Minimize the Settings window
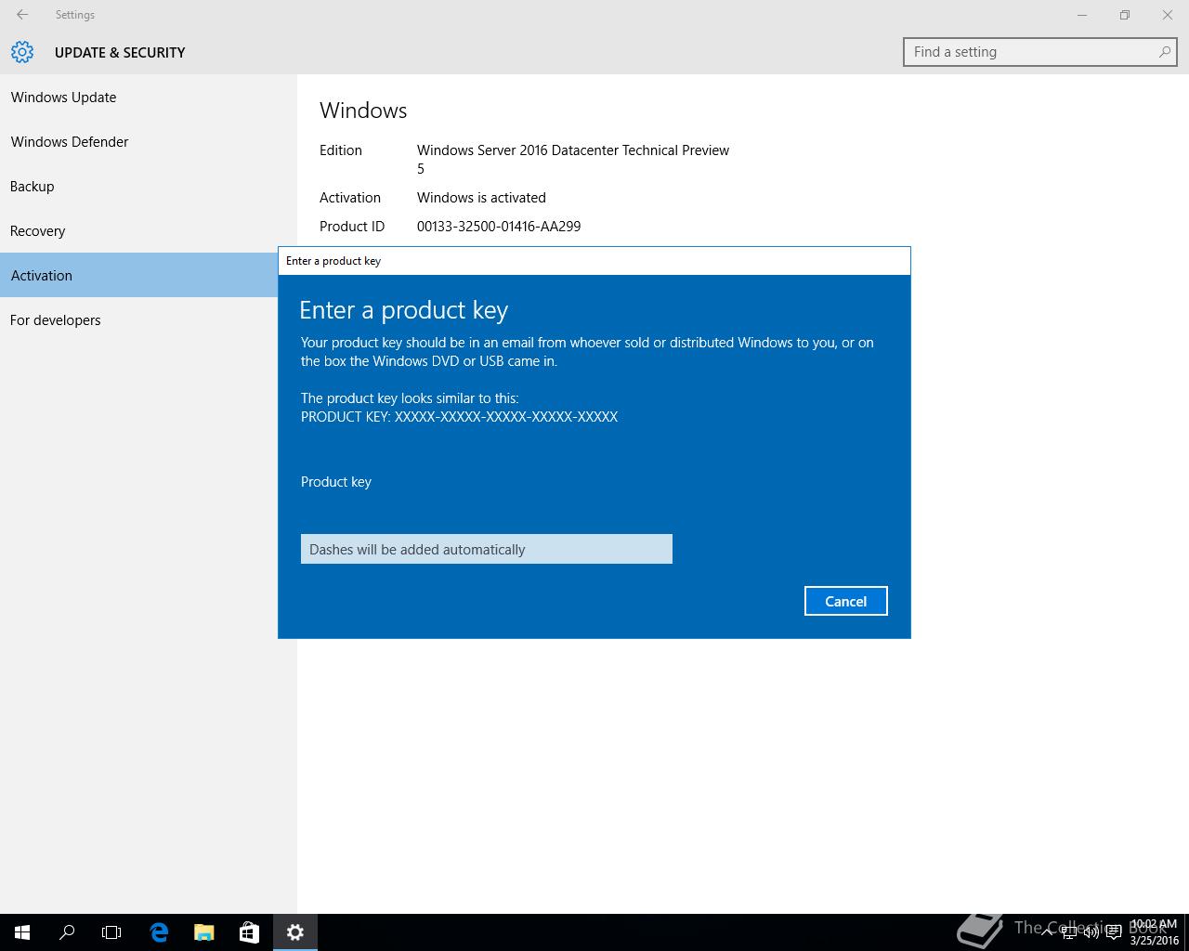Screen dimensions: 1189x951 1082,15
